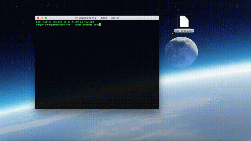251x141 pixels.
Task: Click the Terminal title 'wangxiandeng — -bash — 89×32'
Action: click(x=99, y=18)
